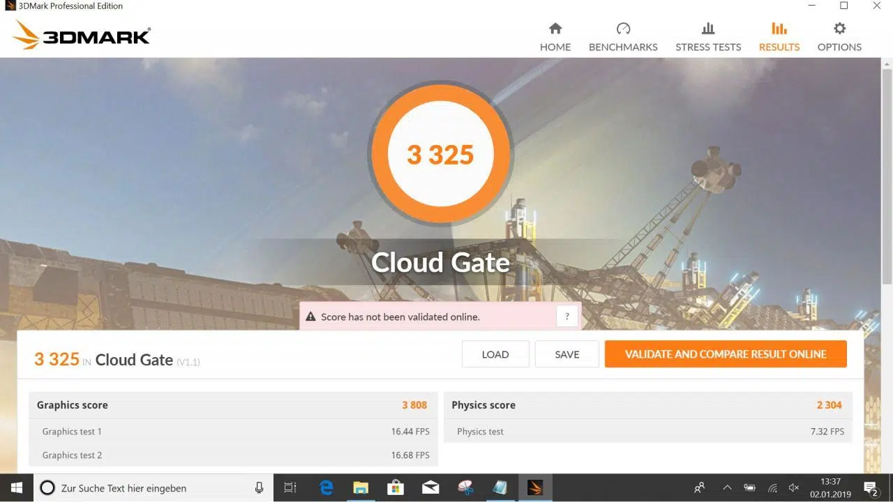Open the Stress Tests tab

click(708, 37)
